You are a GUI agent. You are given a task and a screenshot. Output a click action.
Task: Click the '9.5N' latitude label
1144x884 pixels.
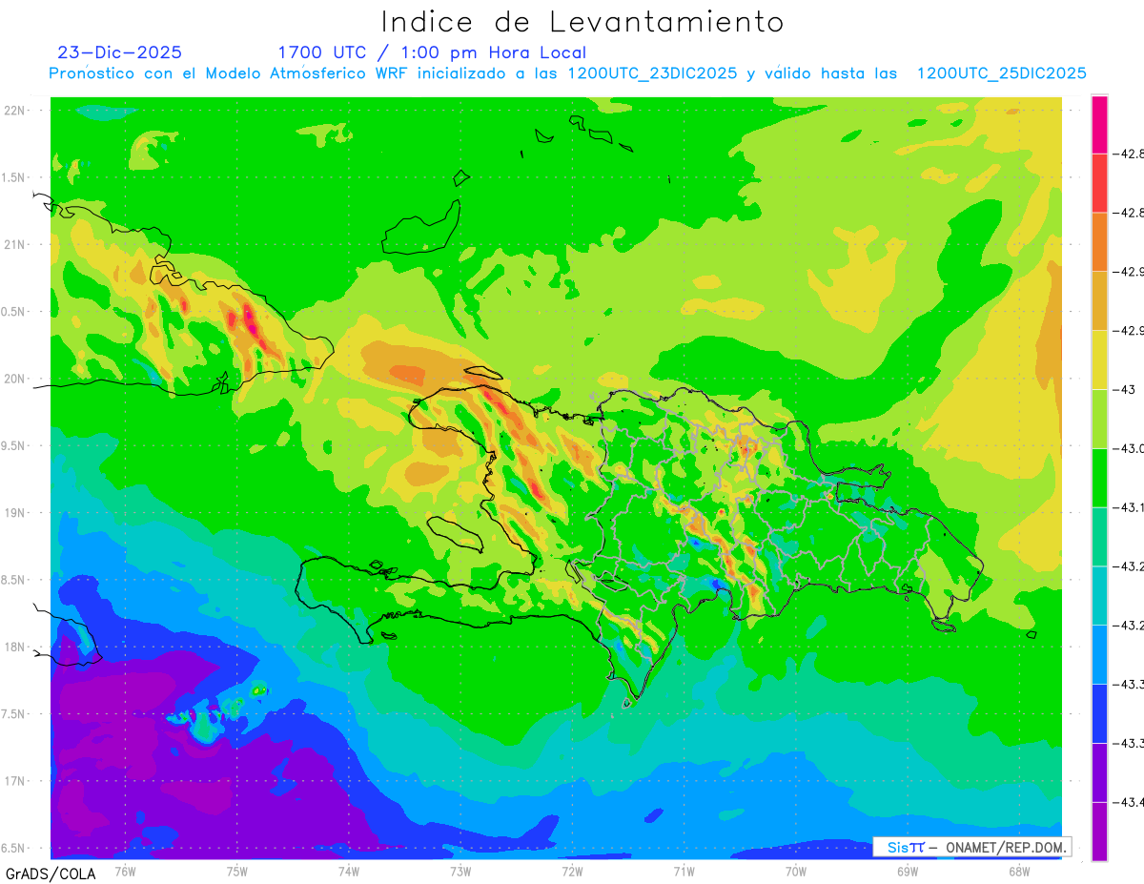(13, 445)
